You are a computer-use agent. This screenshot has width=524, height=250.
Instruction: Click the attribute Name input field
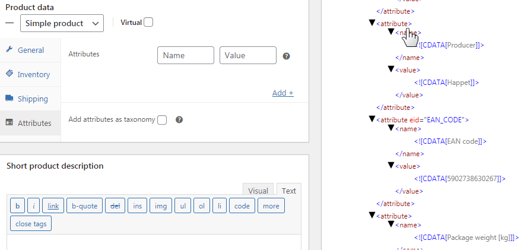pos(186,55)
